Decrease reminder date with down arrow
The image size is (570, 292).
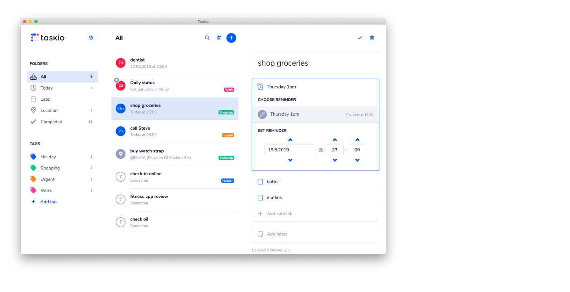(x=290, y=160)
